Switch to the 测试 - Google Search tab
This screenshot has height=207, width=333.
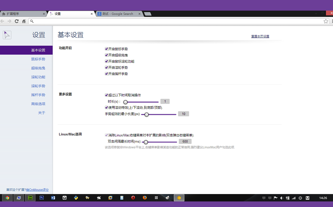(x=119, y=14)
